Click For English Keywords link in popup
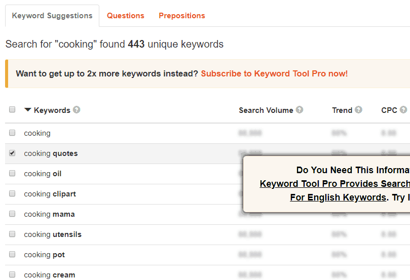This screenshot has height=280, width=410. pyautogui.click(x=338, y=197)
